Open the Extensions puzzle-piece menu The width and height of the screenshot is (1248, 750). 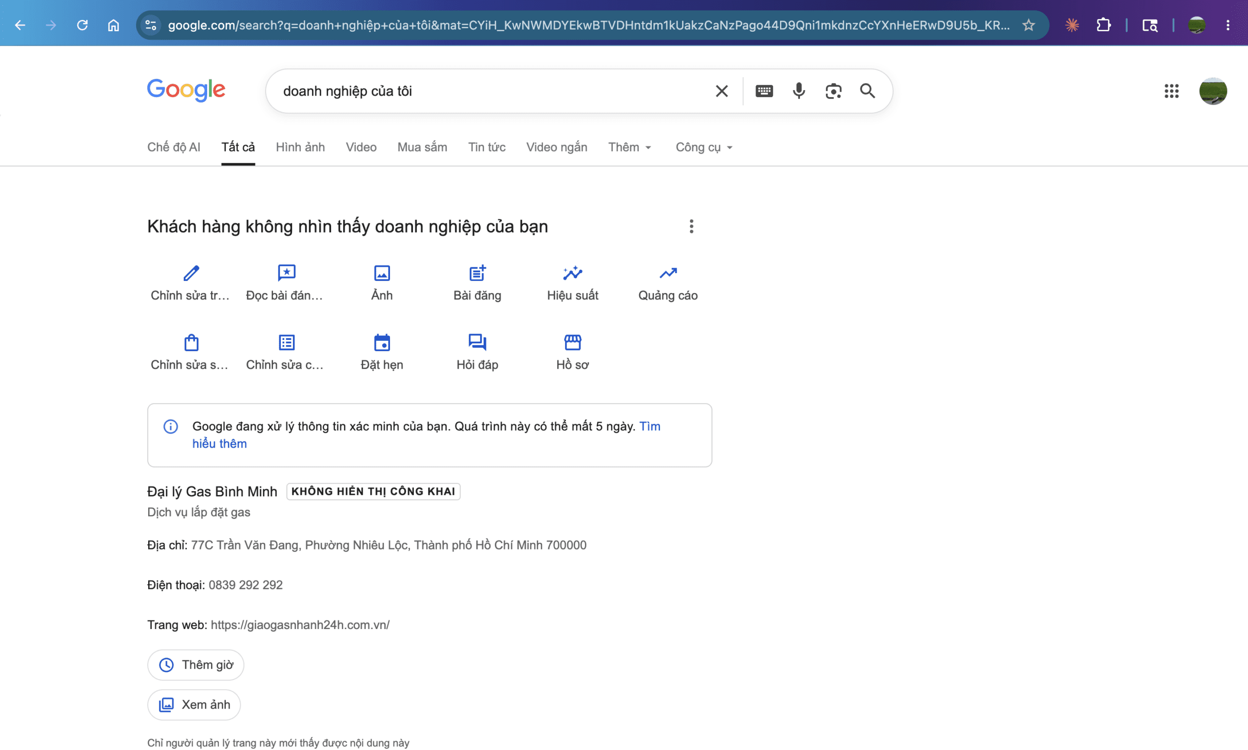click(1103, 25)
